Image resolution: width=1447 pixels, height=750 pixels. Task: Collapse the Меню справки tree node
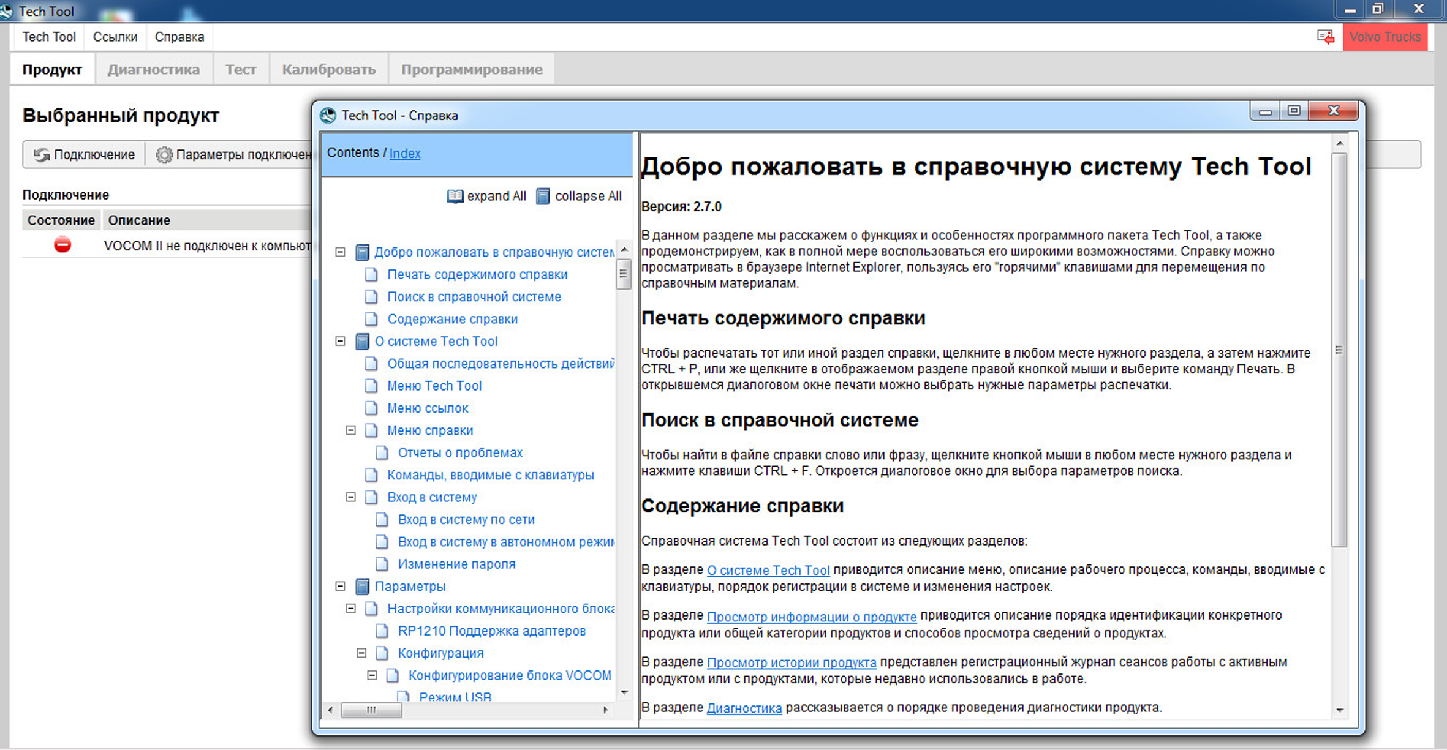click(x=351, y=430)
